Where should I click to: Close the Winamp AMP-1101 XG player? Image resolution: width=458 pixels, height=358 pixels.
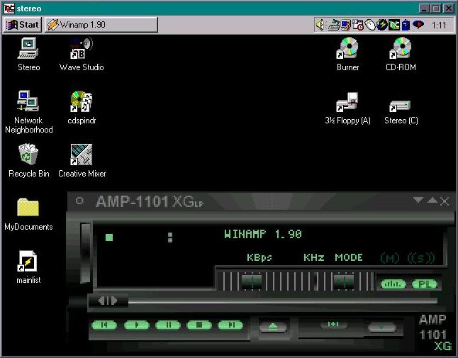click(445, 201)
